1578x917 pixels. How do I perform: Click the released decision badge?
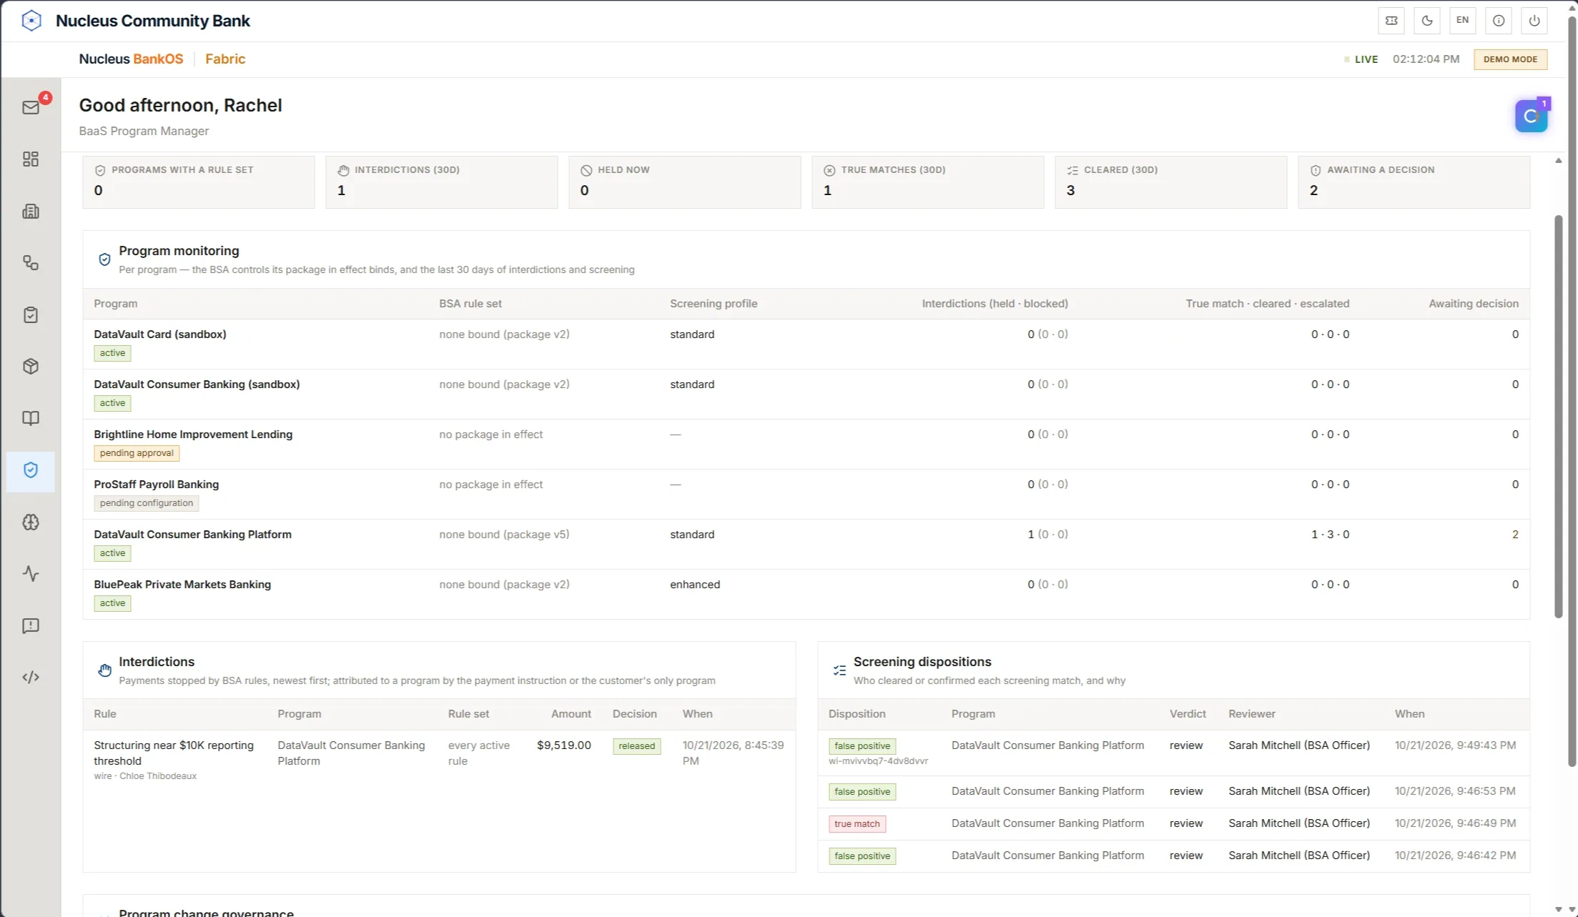636,746
